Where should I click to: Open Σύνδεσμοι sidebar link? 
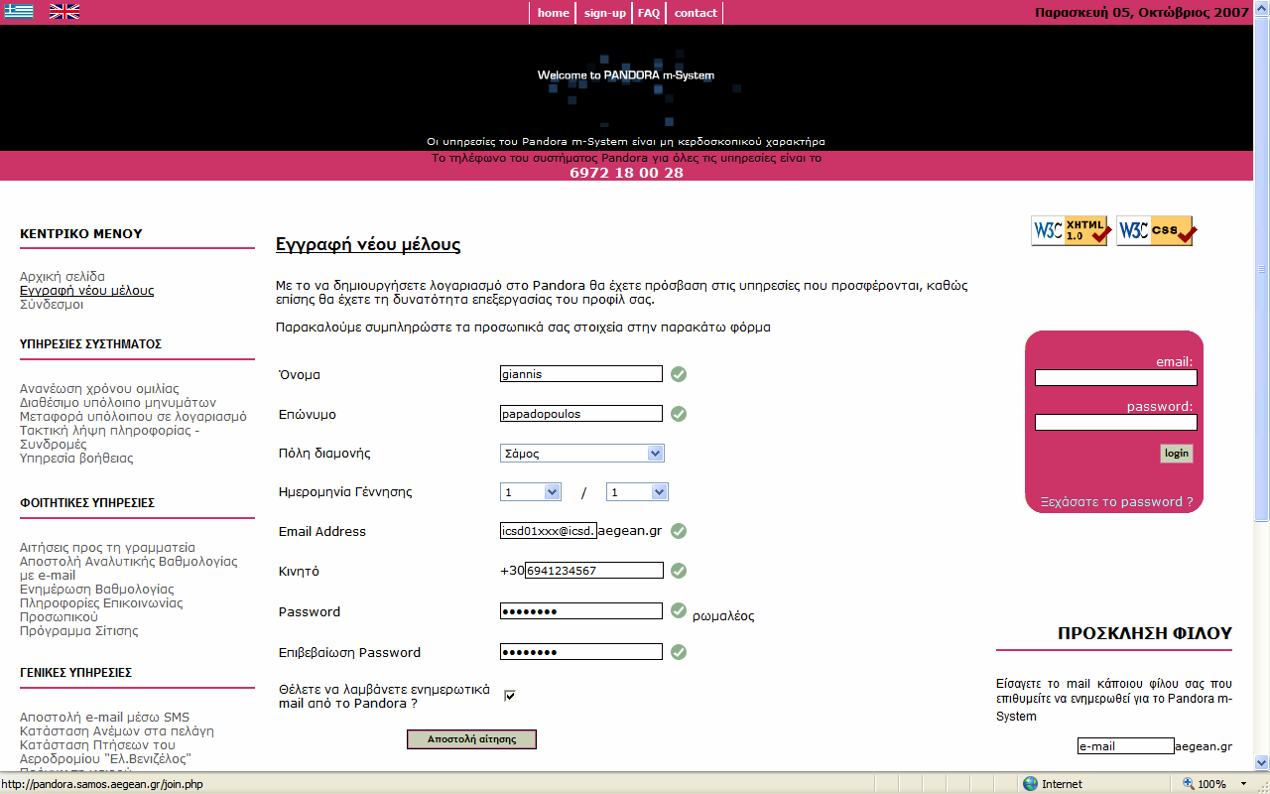coord(52,304)
